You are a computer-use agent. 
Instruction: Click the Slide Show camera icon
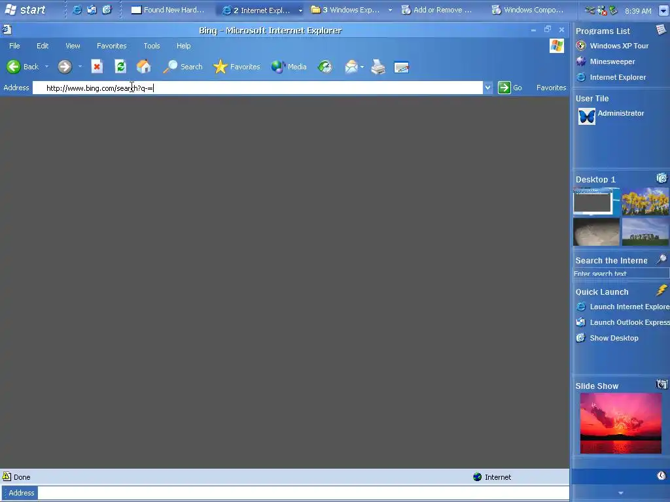(661, 384)
